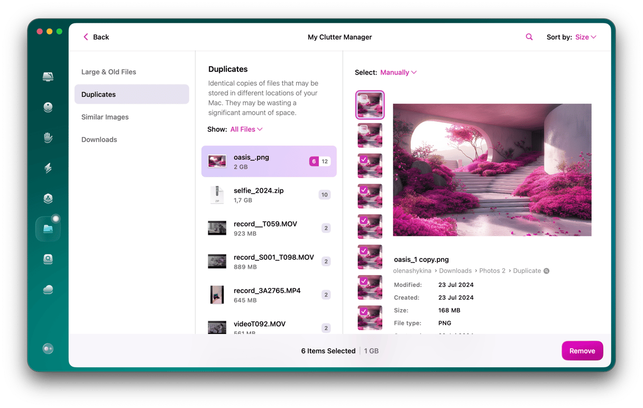Uncheck the seventh oasis thumbnail's checkbox

click(x=363, y=281)
